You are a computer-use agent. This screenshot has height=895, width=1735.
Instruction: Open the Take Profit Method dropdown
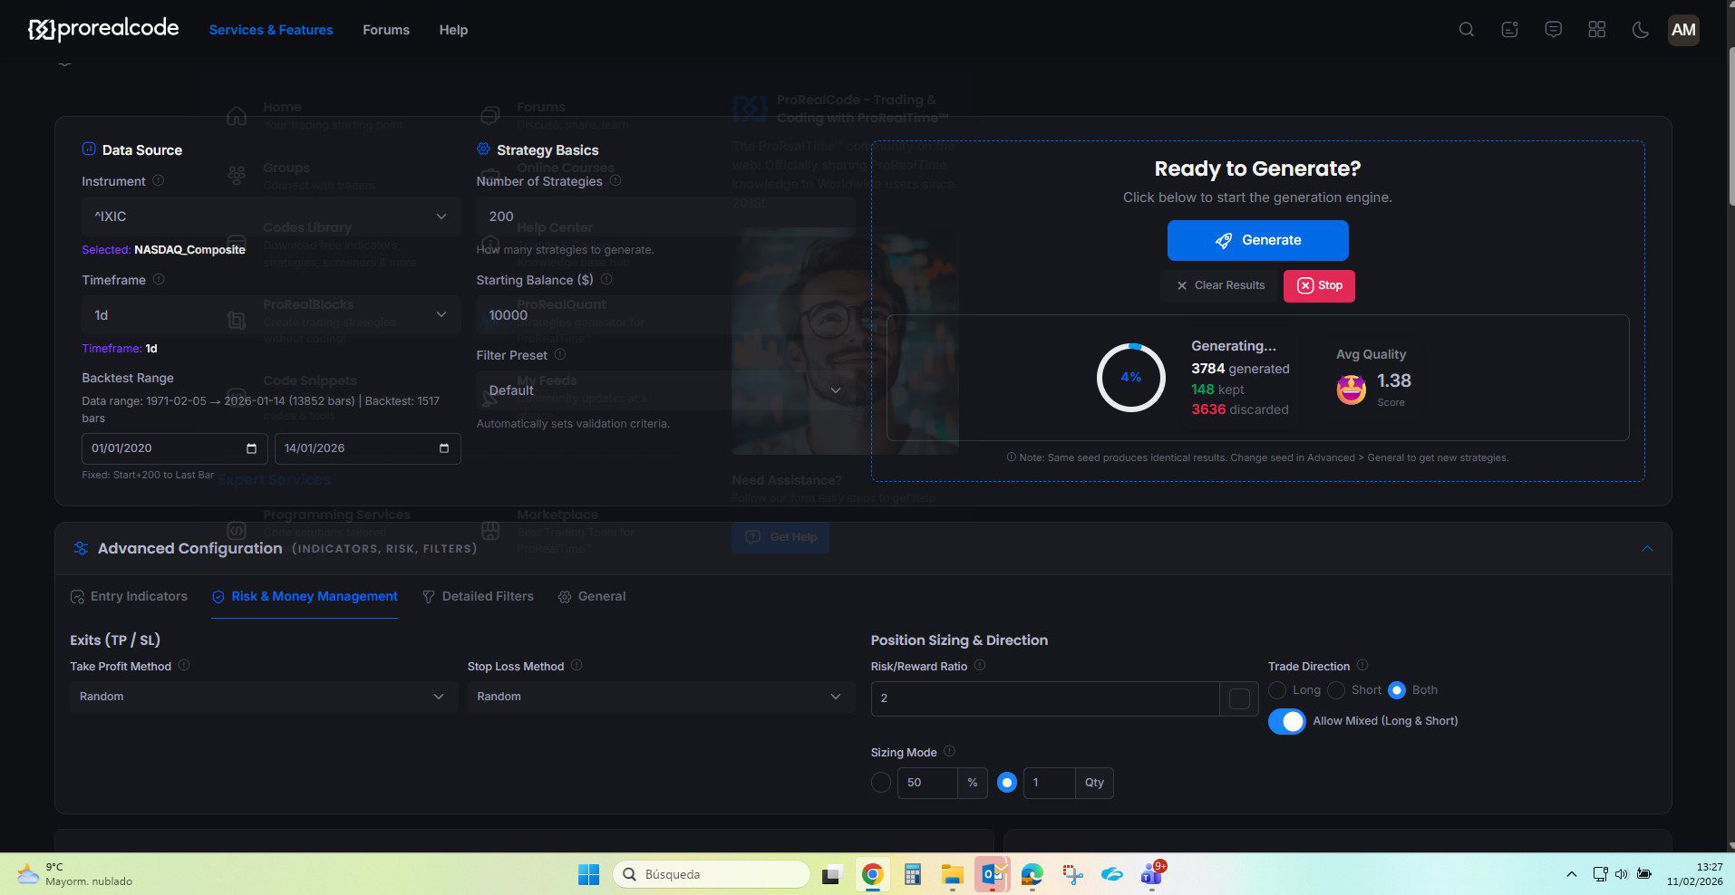[263, 697]
